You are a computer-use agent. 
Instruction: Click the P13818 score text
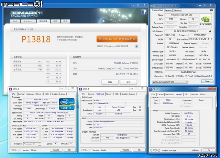pos(36,39)
